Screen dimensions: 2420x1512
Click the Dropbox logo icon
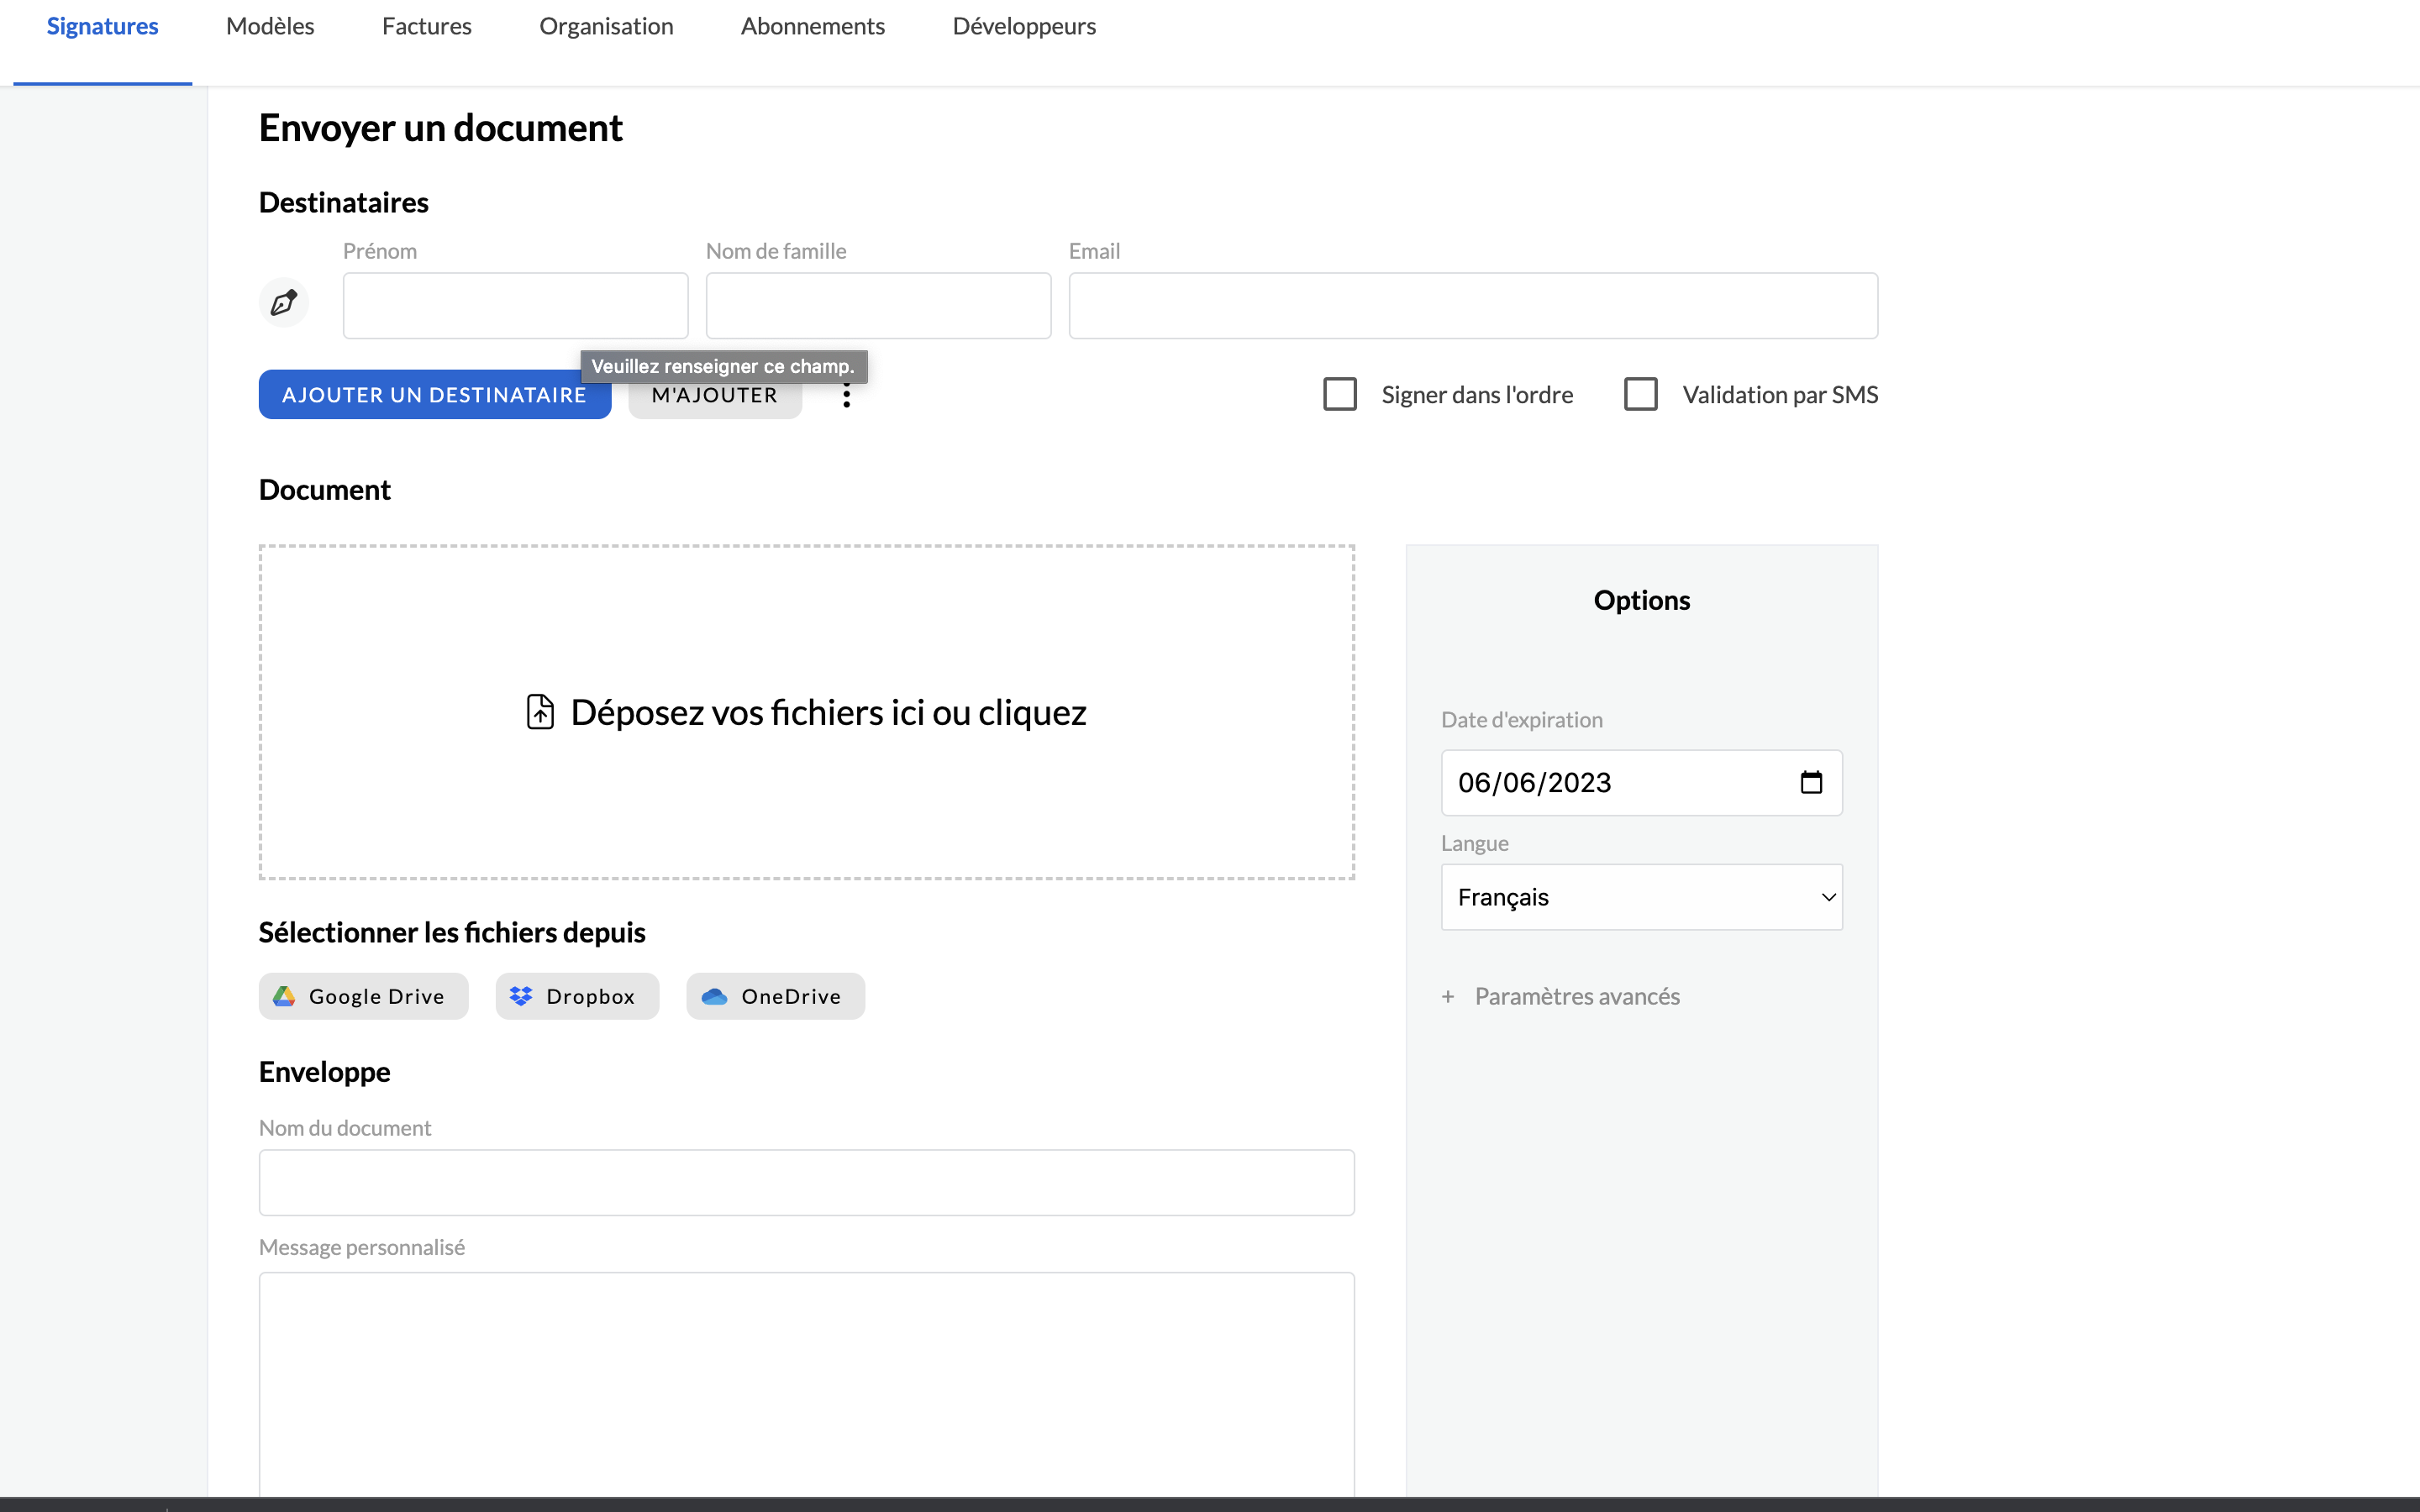tap(521, 996)
